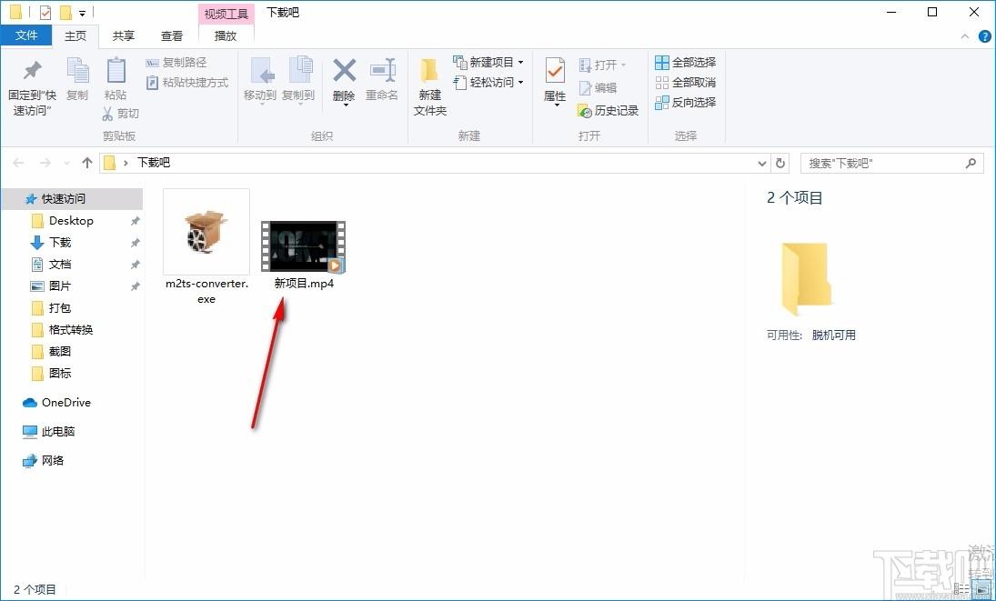Screen dimensions: 996x601
Task: Click the Back navigation arrow
Action: pos(18,163)
